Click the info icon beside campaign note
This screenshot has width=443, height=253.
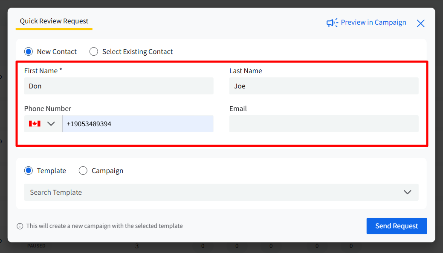click(20, 226)
